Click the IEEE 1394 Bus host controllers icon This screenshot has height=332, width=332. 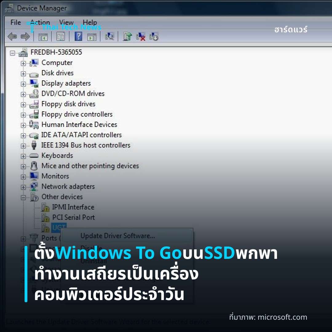[x=34, y=145]
